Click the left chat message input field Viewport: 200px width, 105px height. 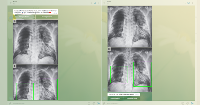click(47, 103)
